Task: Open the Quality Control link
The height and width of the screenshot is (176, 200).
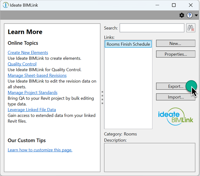Action: pos(22,64)
